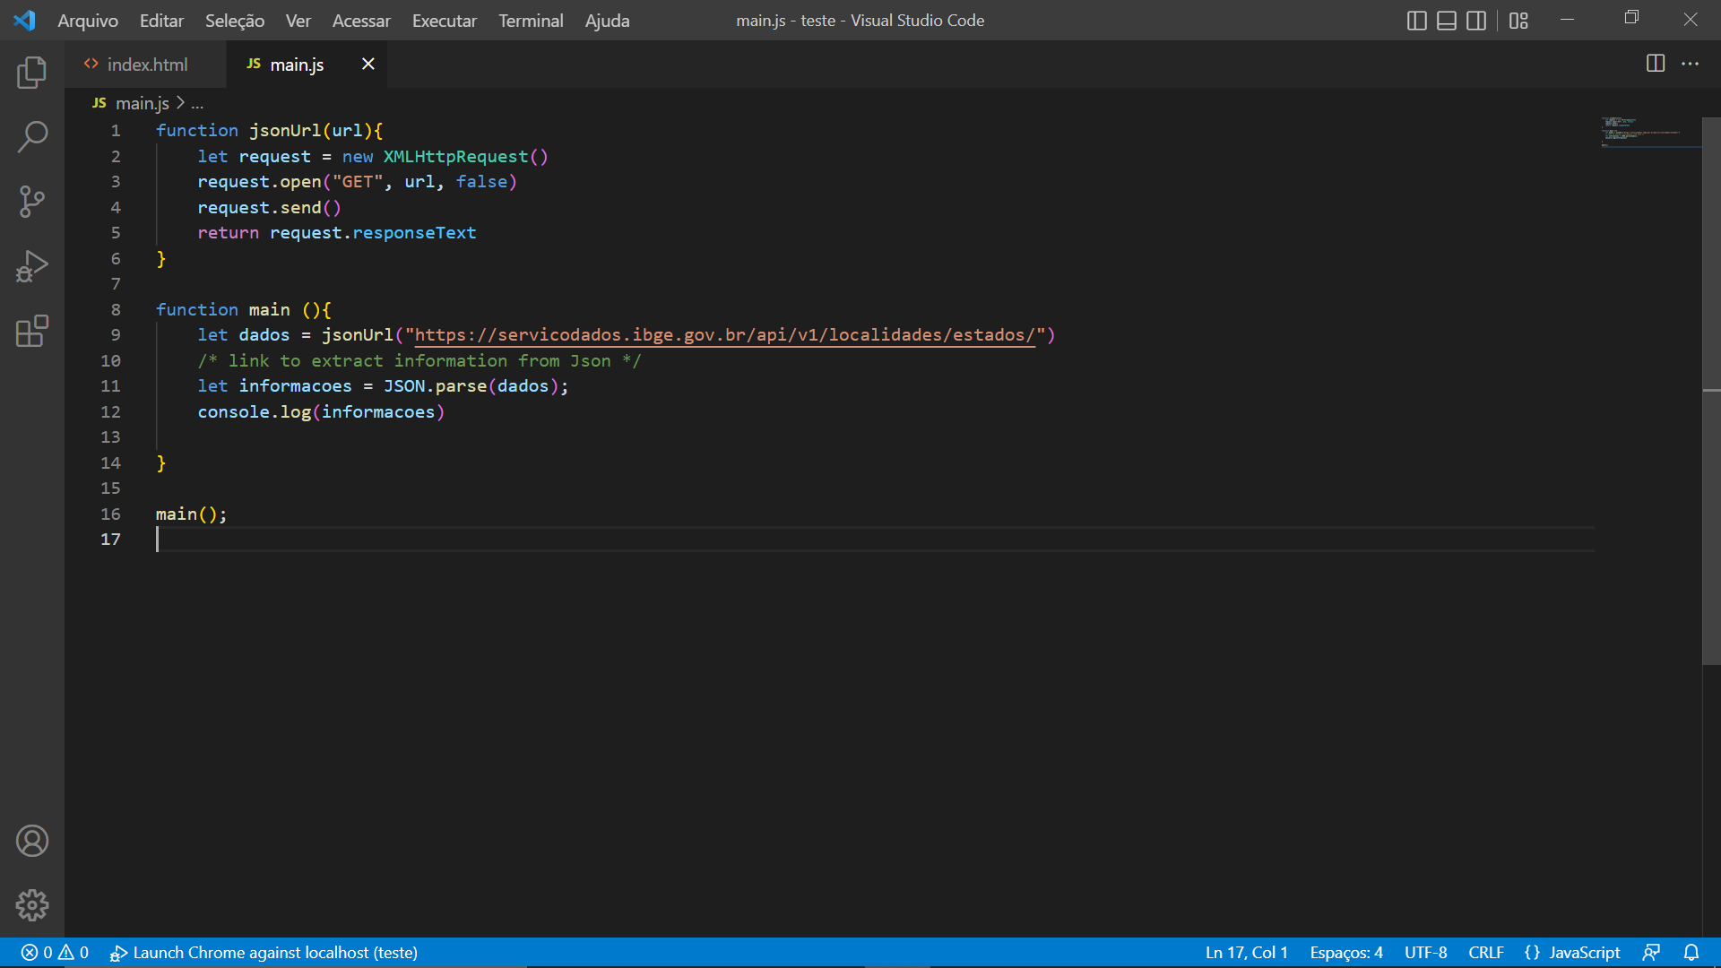Click the feedback icon in status bar
The width and height of the screenshot is (1721, 968).
pyautogui.click(x=1651, y=953)
